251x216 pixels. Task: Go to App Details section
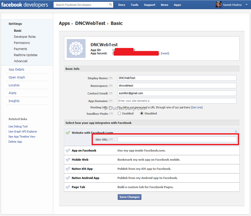coord(16,69)
